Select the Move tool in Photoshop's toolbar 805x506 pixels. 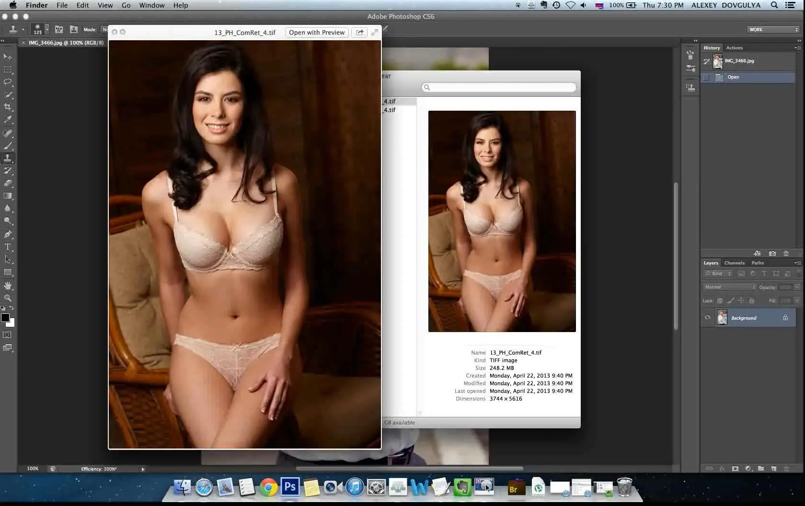[8, 57]
